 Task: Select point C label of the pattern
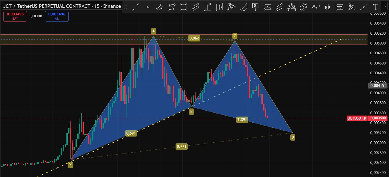point(235,36)
